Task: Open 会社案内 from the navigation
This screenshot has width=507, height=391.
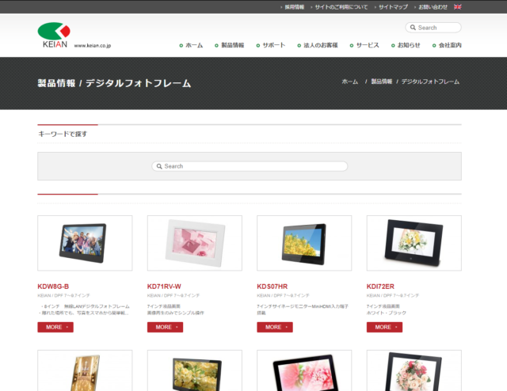Action: point(449,45)
